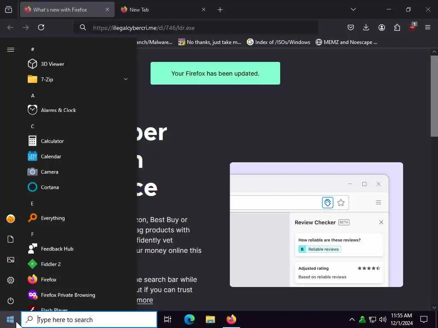The height and width of the screenshot is (328, 438).
Task: Open the 'No thanks, just take m...' bookmark
Action: point(210,42)
